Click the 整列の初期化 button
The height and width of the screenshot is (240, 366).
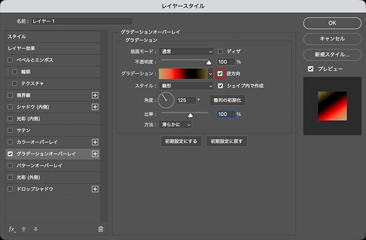(x=227, y=100)
